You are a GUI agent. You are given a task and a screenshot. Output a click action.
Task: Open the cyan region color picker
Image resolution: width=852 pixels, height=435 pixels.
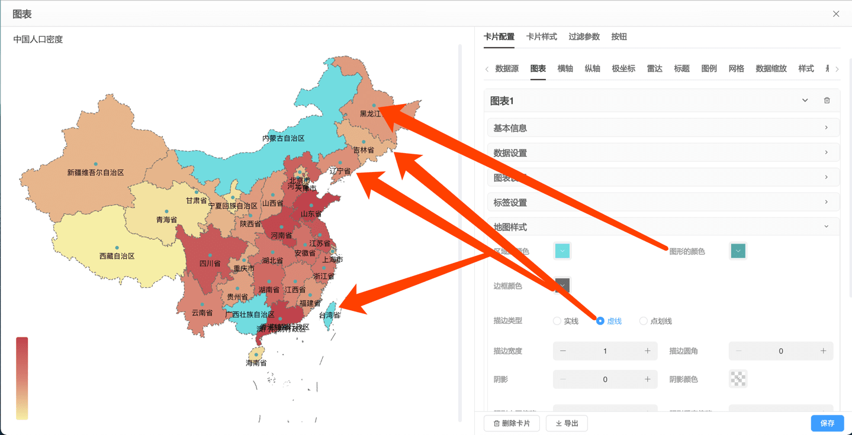(562, 251)
